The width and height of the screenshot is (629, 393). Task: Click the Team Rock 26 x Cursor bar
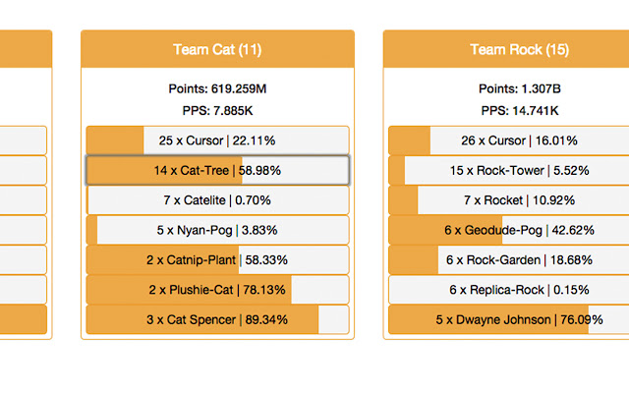[509, 140]
